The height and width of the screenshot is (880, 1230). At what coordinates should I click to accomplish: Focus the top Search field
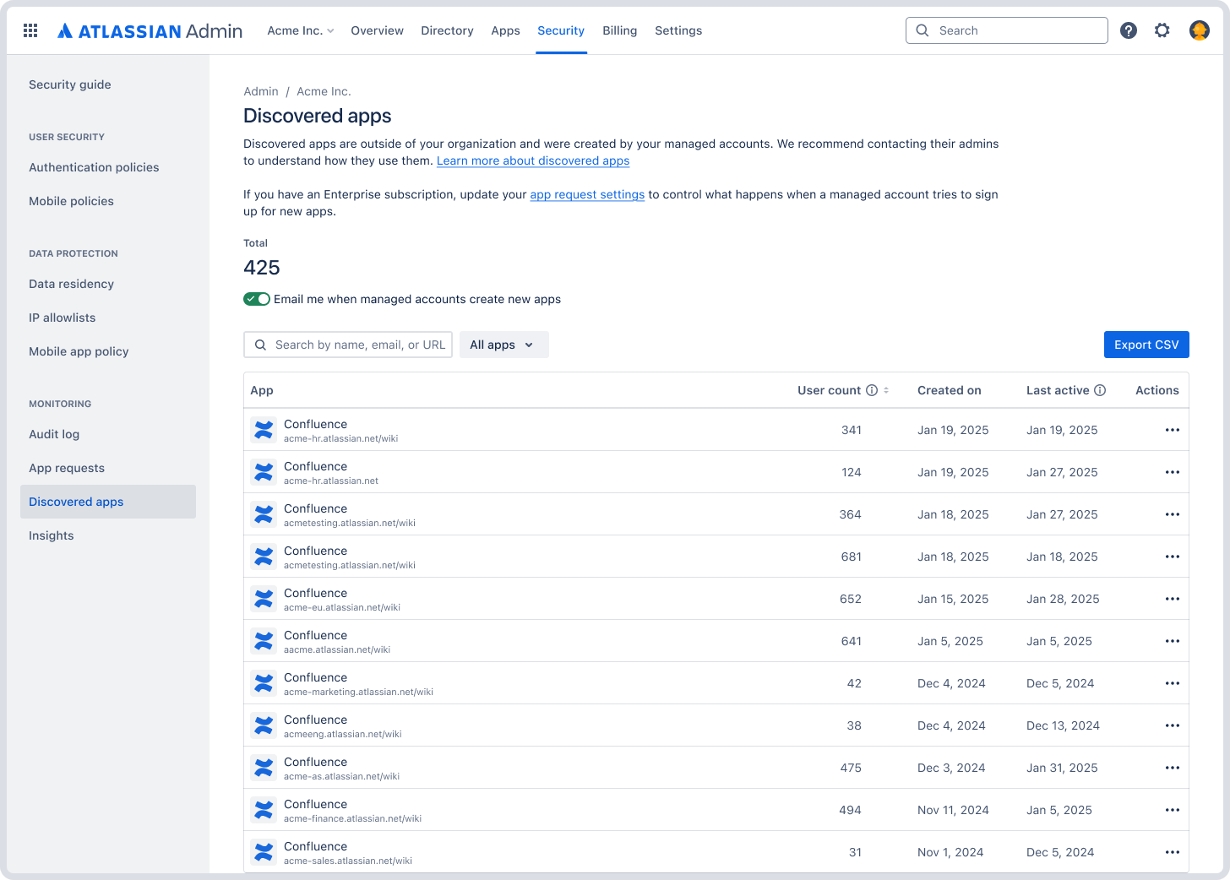click(1007, 30)
